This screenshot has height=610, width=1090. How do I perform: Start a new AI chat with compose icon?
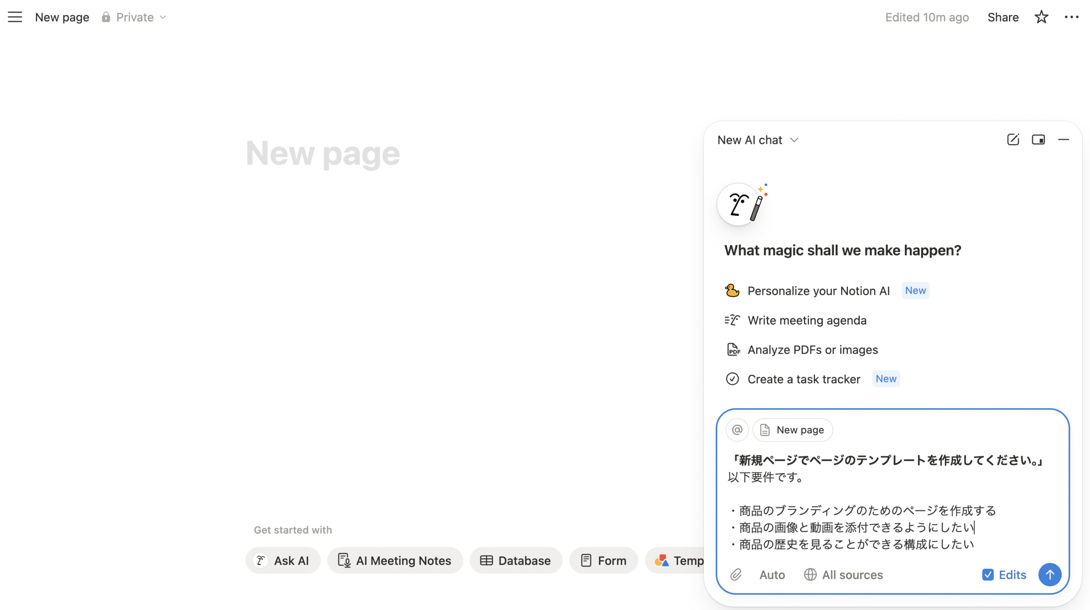(1013, 140)
